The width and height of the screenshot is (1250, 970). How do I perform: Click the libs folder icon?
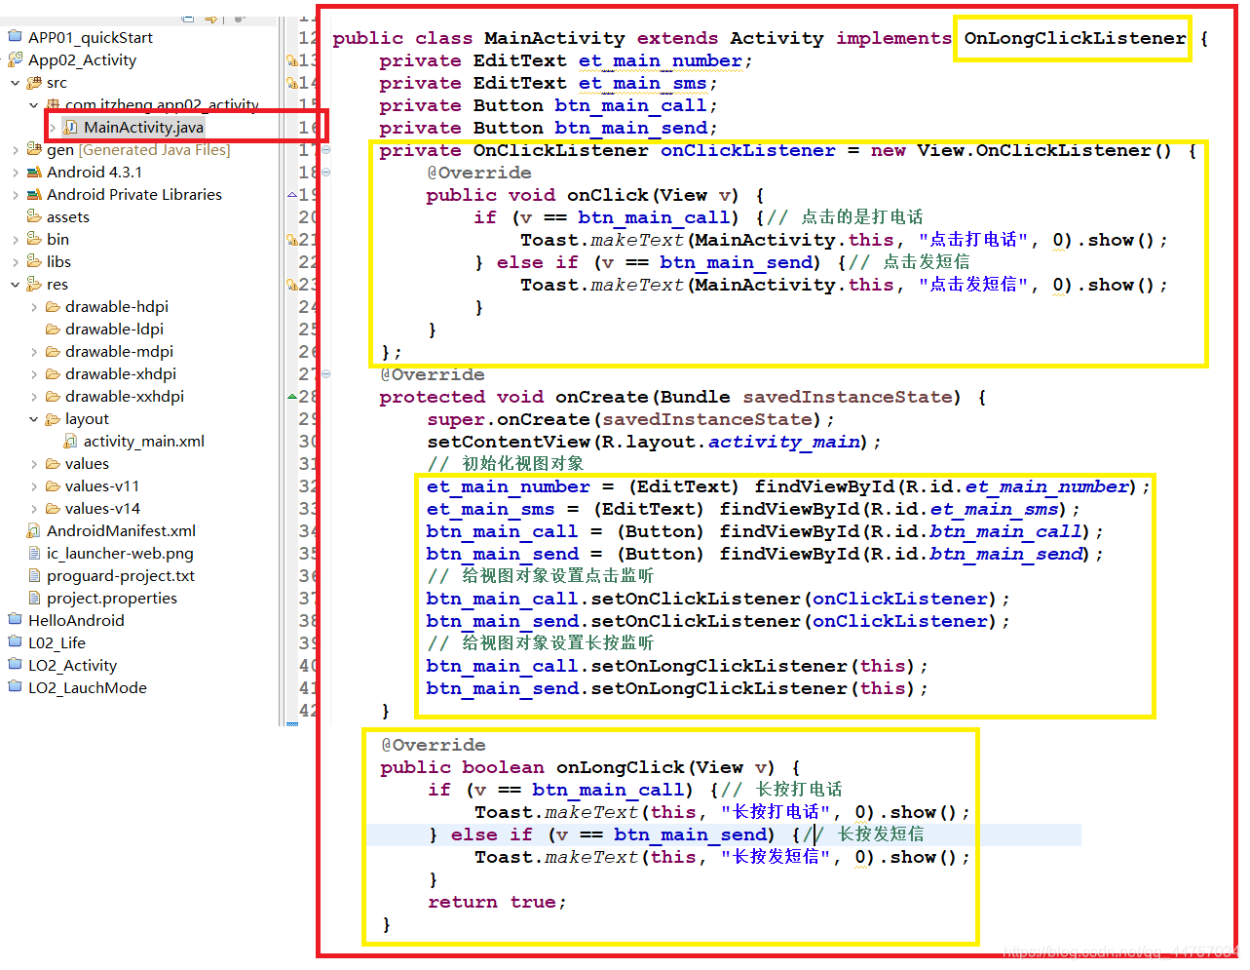pos(34,261)
